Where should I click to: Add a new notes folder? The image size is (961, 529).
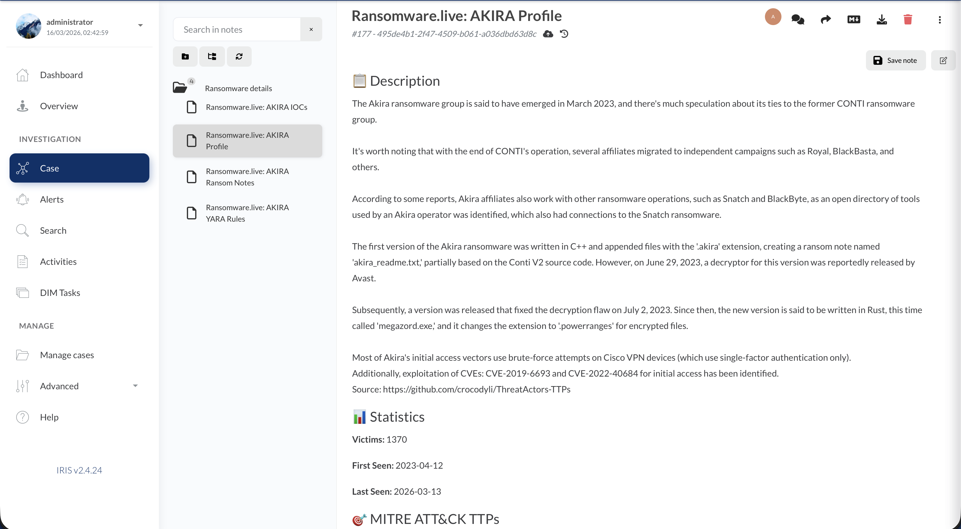[x=185, y=56]
